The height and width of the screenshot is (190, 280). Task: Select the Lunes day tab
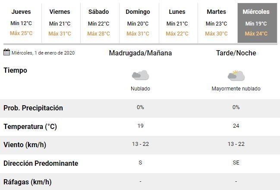[177, 23]
